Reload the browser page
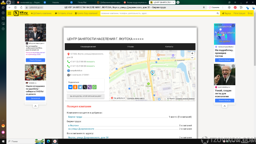Screen dimensions: 256x144 pos(21,8)
